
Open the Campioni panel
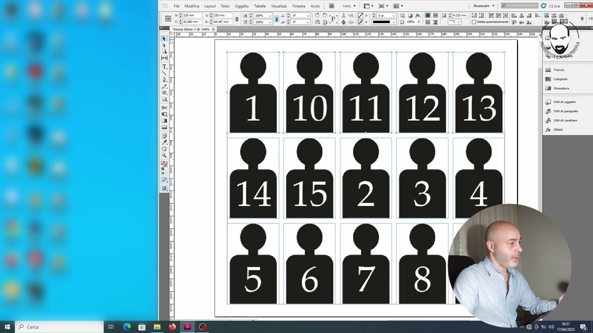[560, 79]
